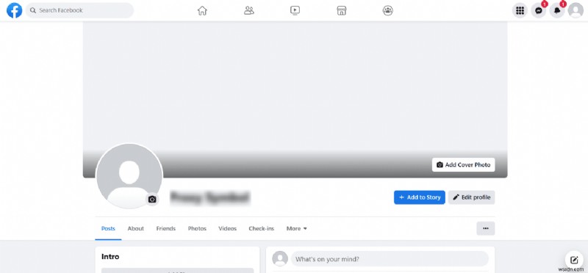Click the large profile picture placeholder

[x=129, y=176]
